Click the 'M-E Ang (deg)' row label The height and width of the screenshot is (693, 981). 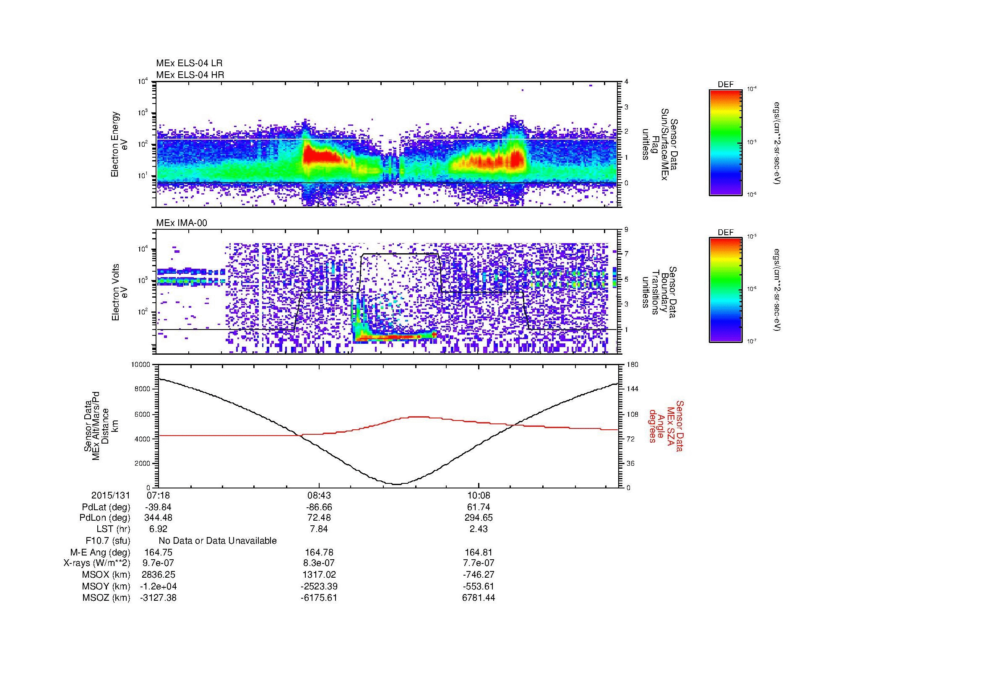(100, 553)
